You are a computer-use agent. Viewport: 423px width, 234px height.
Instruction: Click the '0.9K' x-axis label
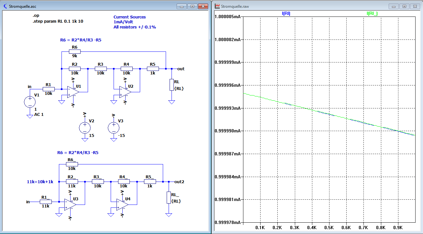tap(398, 228)
